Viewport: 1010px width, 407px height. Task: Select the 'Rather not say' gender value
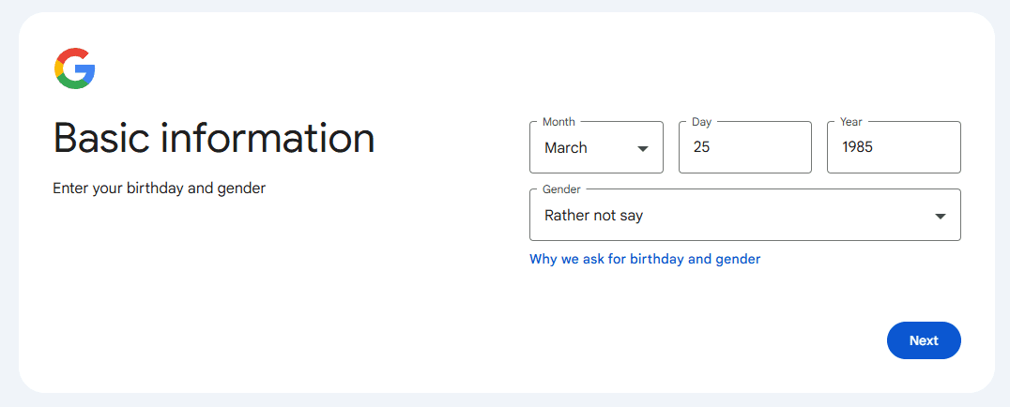594,216
